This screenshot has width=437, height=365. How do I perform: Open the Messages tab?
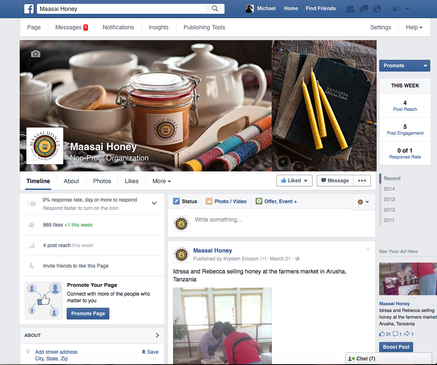click(x=71, y=27)
